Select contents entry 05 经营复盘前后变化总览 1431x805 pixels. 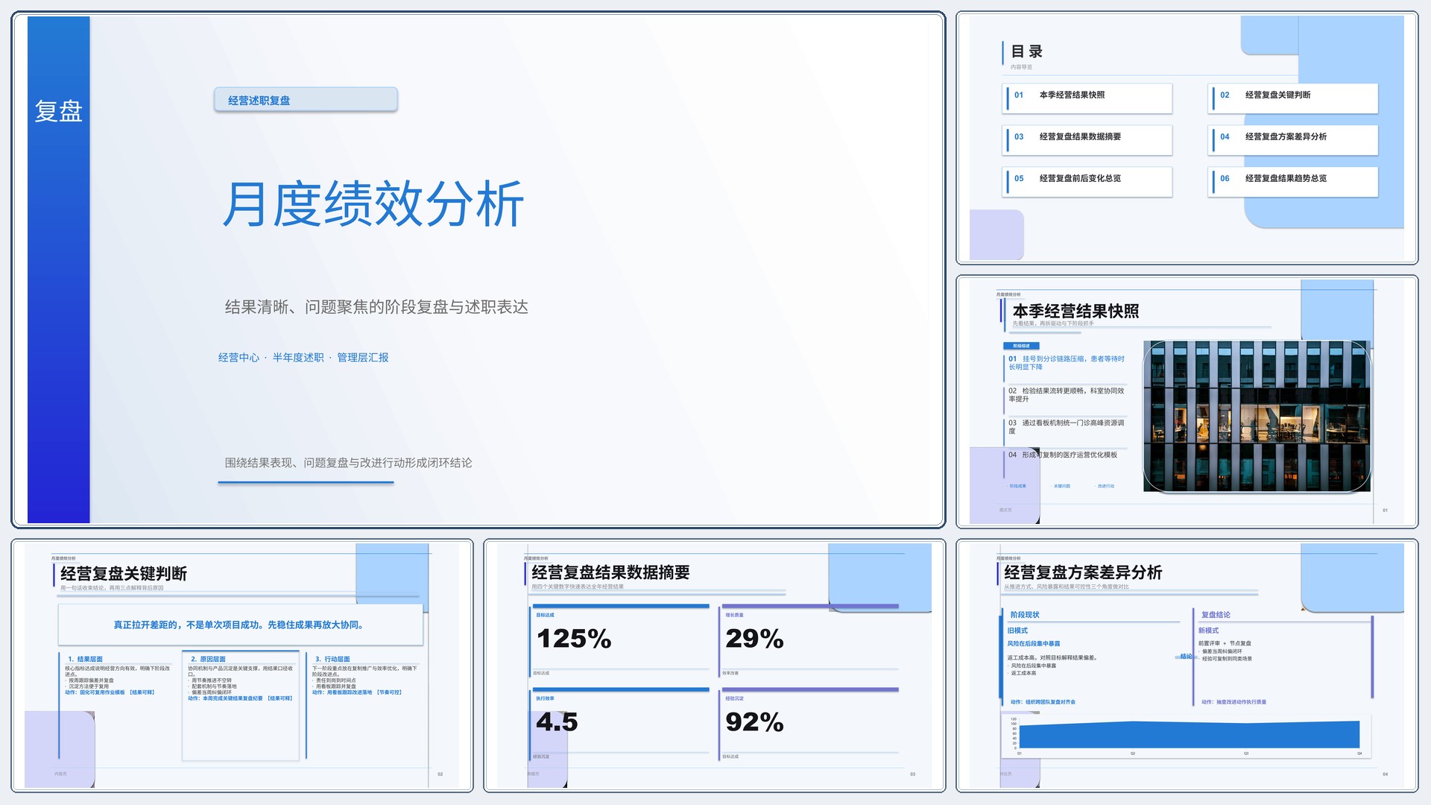pyautogui.click(x=1087, y=182)
